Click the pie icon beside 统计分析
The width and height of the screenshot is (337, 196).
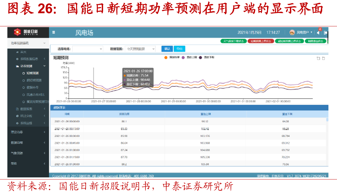coord(17,116)
